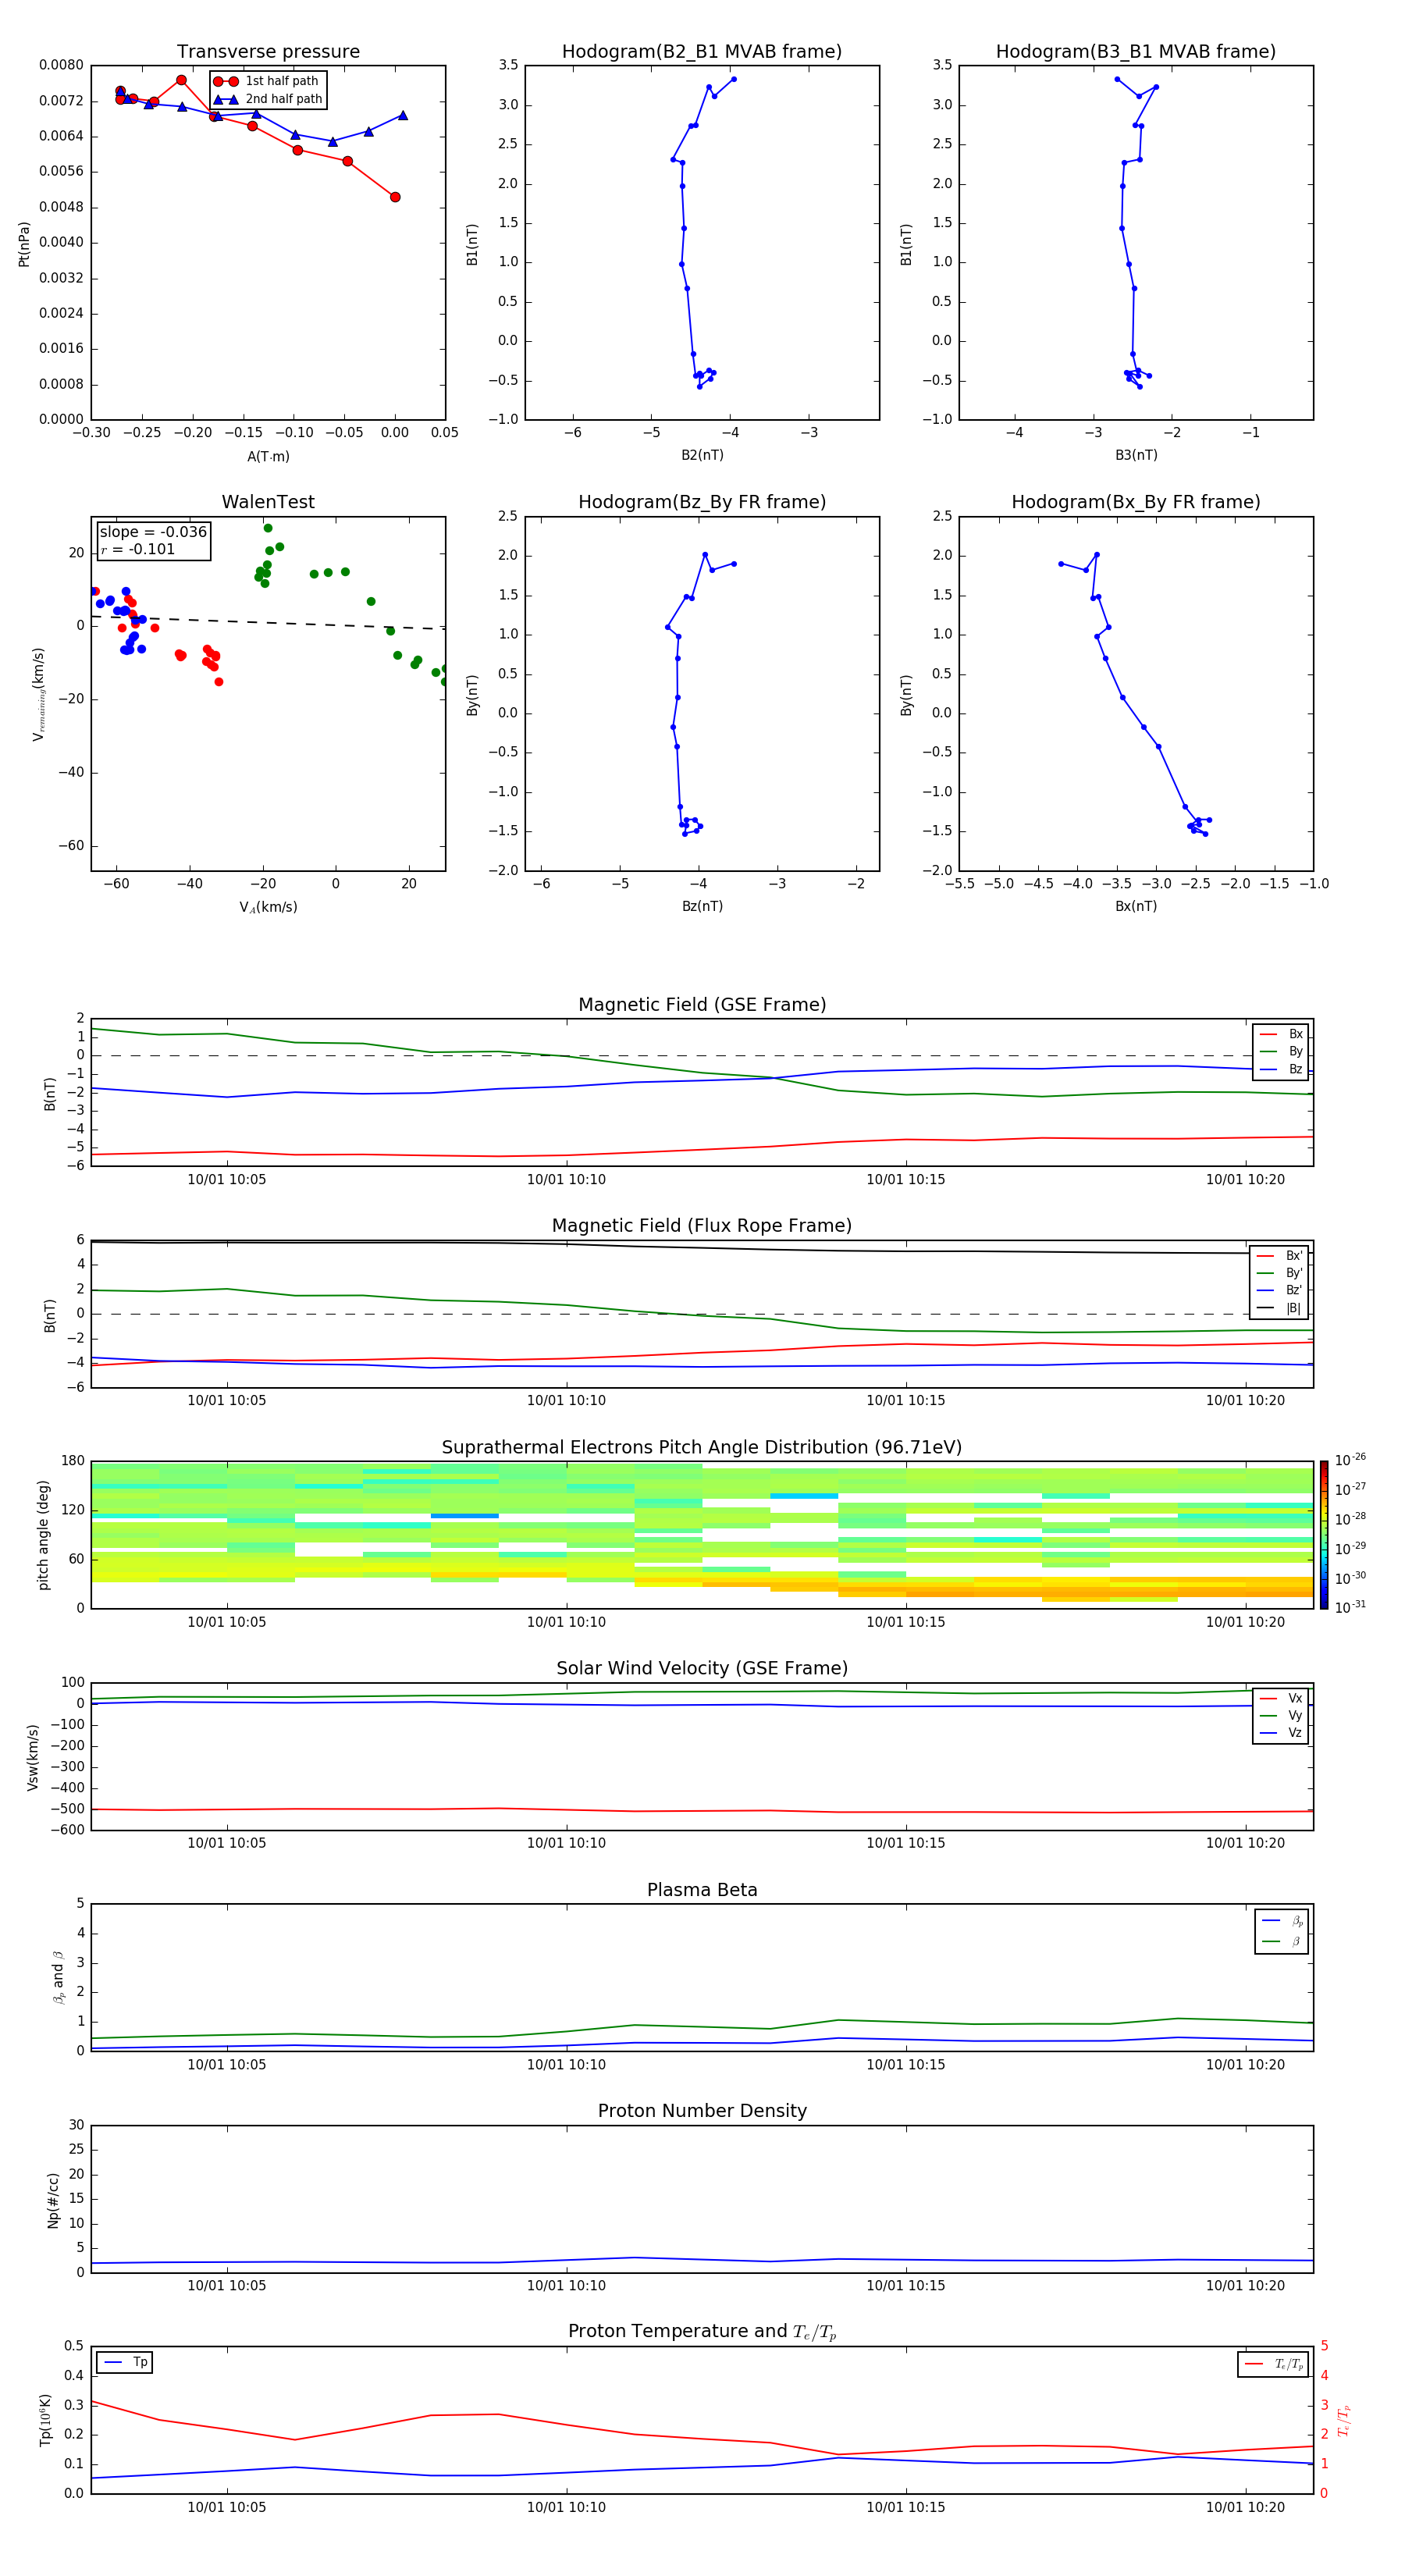
Task: Click the 'Proton Number Density' title
Action: [x=702, y=2111]
